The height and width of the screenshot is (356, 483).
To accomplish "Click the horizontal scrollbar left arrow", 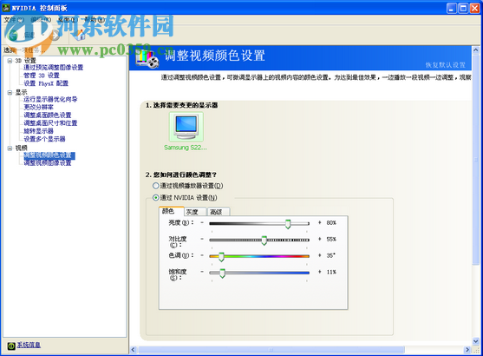I will (x=133, y=350).
